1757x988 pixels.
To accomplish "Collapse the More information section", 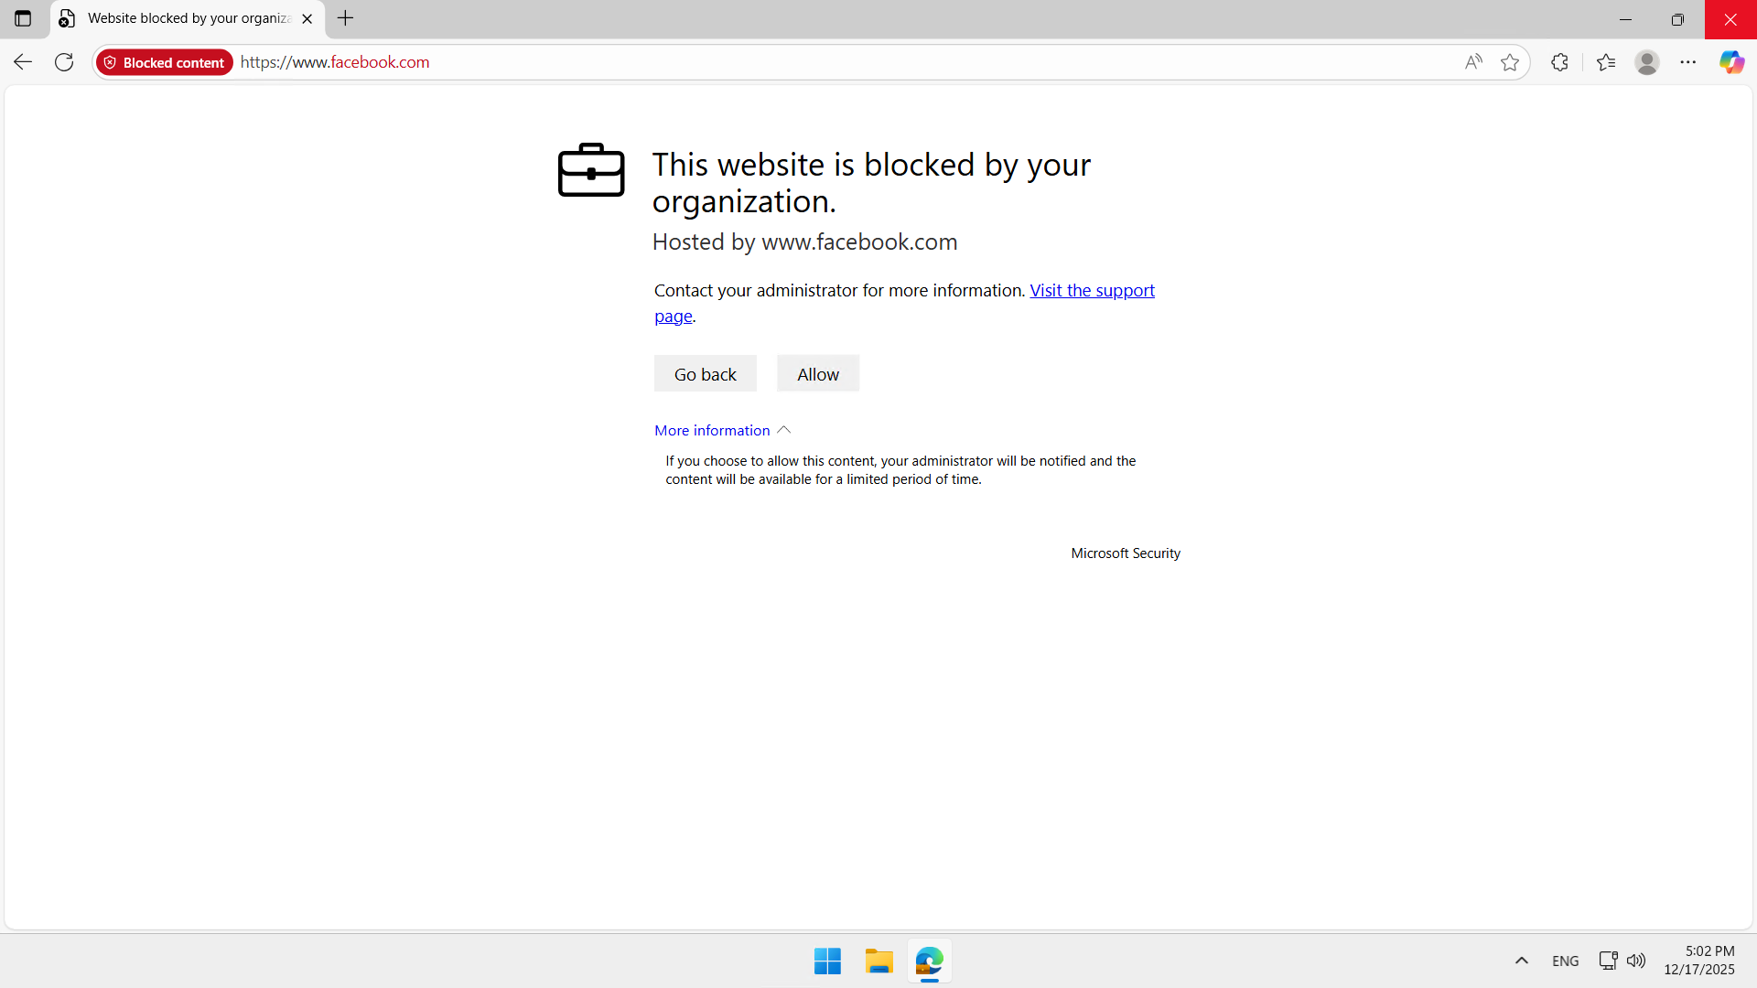I will [x=722, y=430].
